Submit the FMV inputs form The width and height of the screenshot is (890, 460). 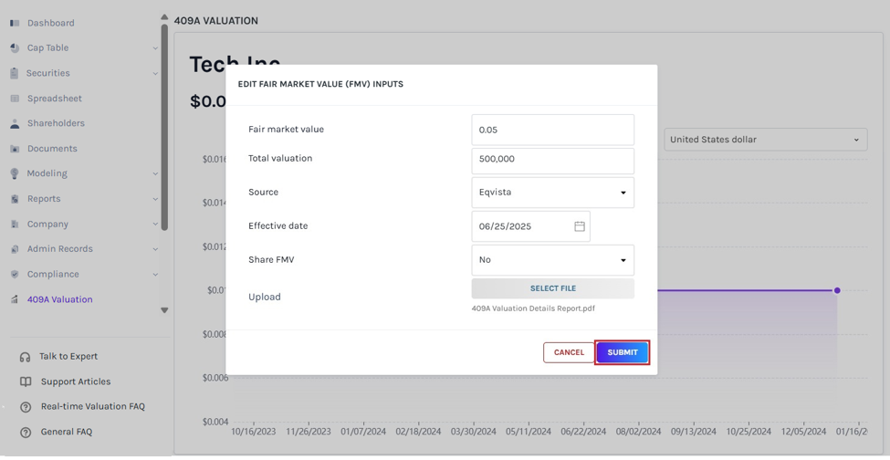pos(623,352)
